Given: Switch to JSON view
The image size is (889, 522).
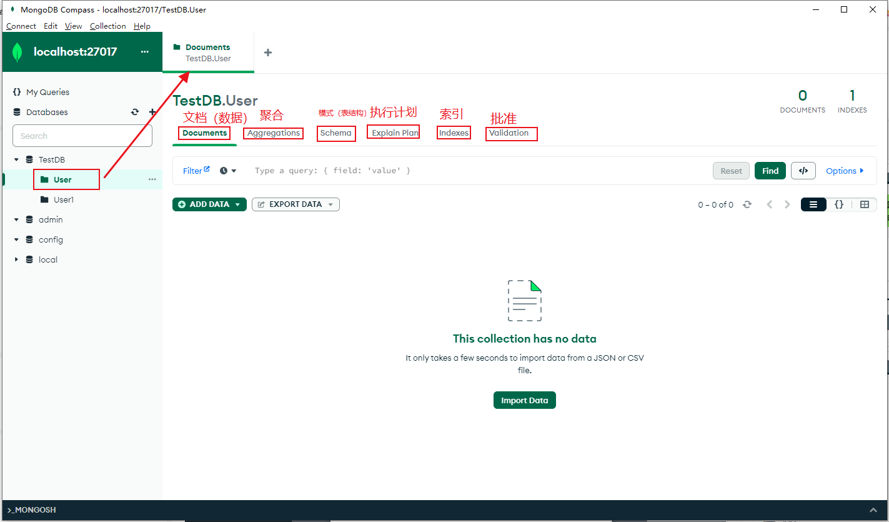Looking at the screenshot, I should [839, 204].
